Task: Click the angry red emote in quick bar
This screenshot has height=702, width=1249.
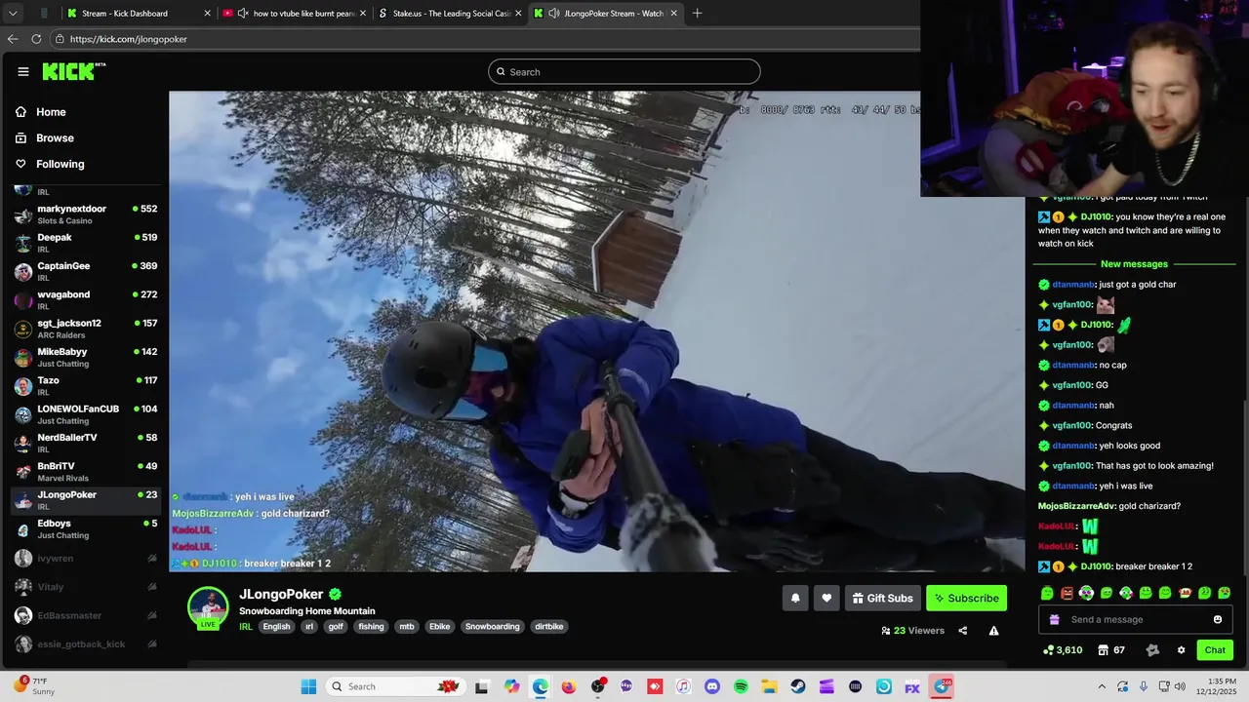Action: pos(1067,593)
